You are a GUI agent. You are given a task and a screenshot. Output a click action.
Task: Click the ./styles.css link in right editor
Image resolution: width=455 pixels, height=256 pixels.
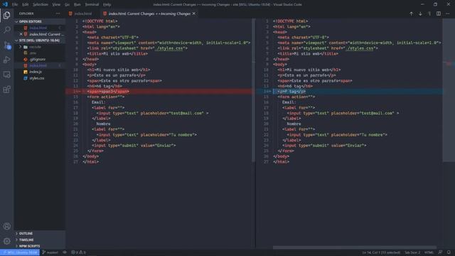pos(360,48)
